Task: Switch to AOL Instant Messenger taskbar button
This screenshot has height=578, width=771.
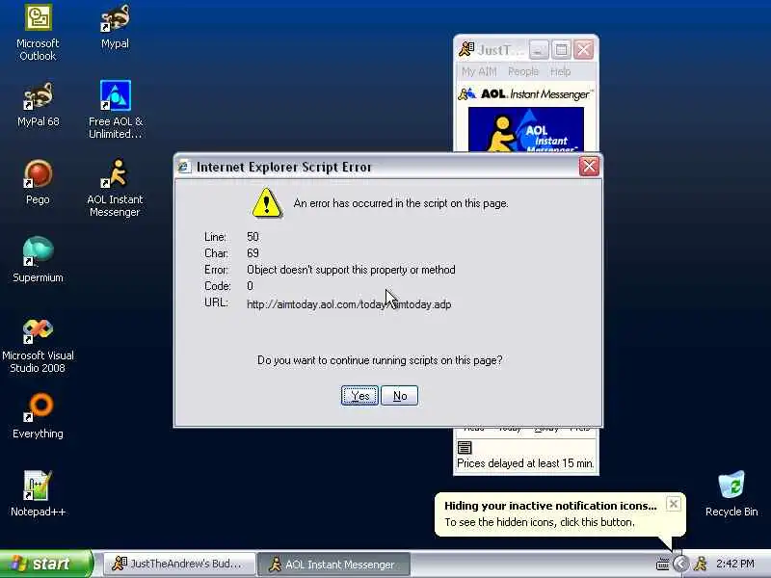Action: pyautogui.click(x=334, y=565)
